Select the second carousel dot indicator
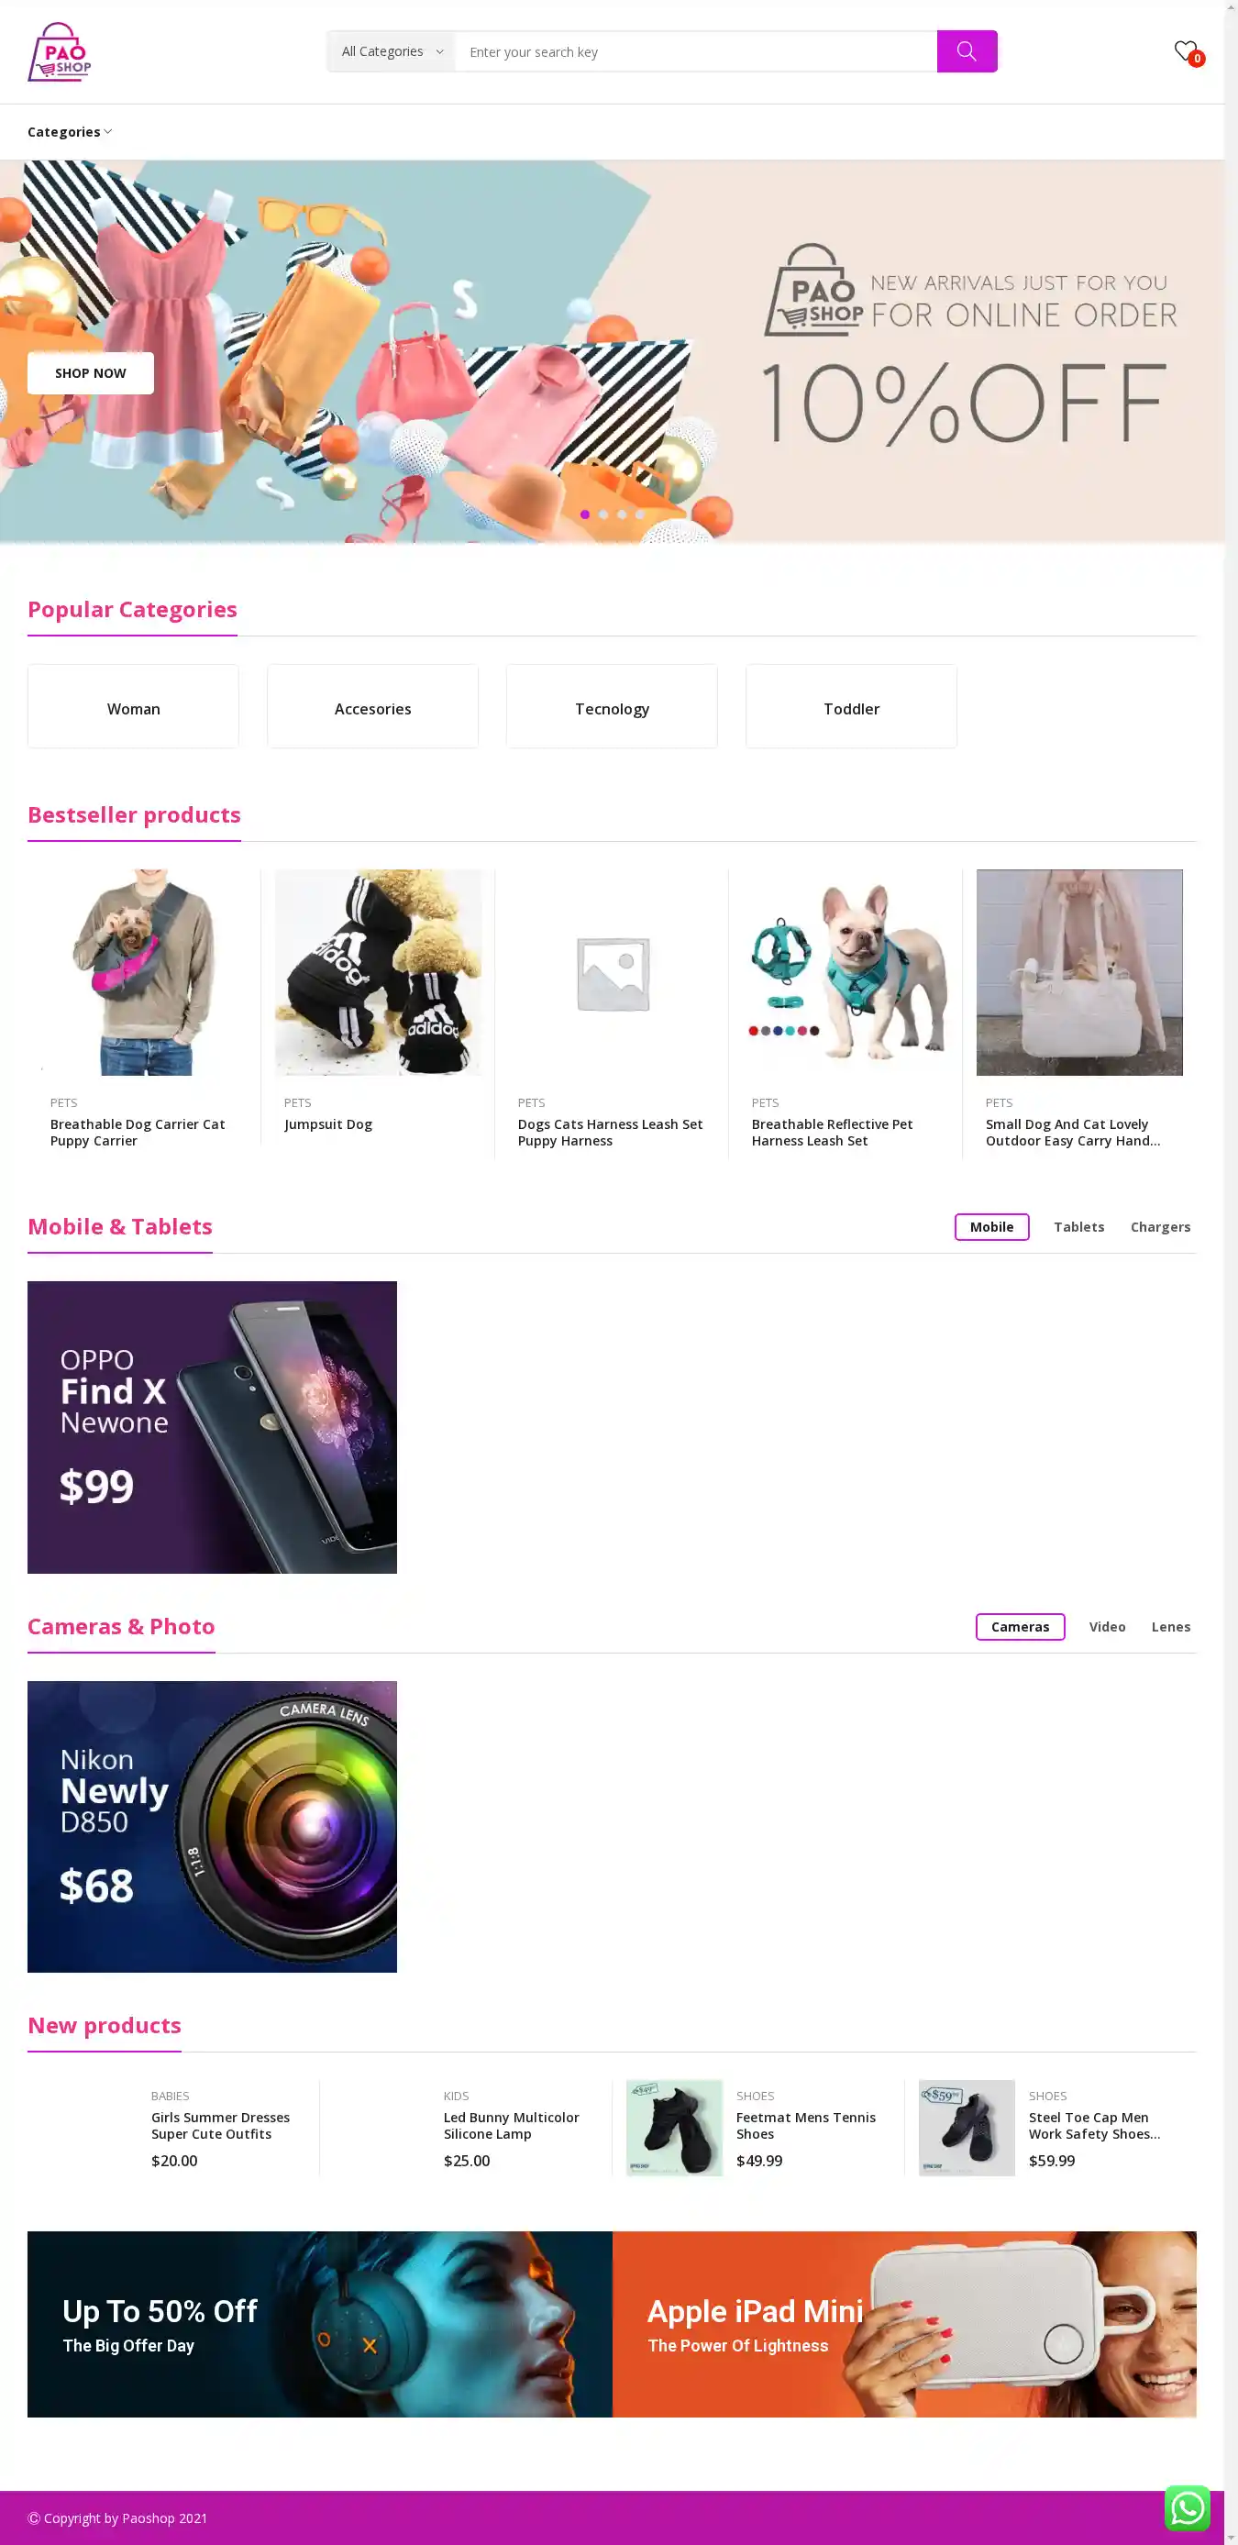The height and width of the screenshot is (2545, 1238). [603, 514]
